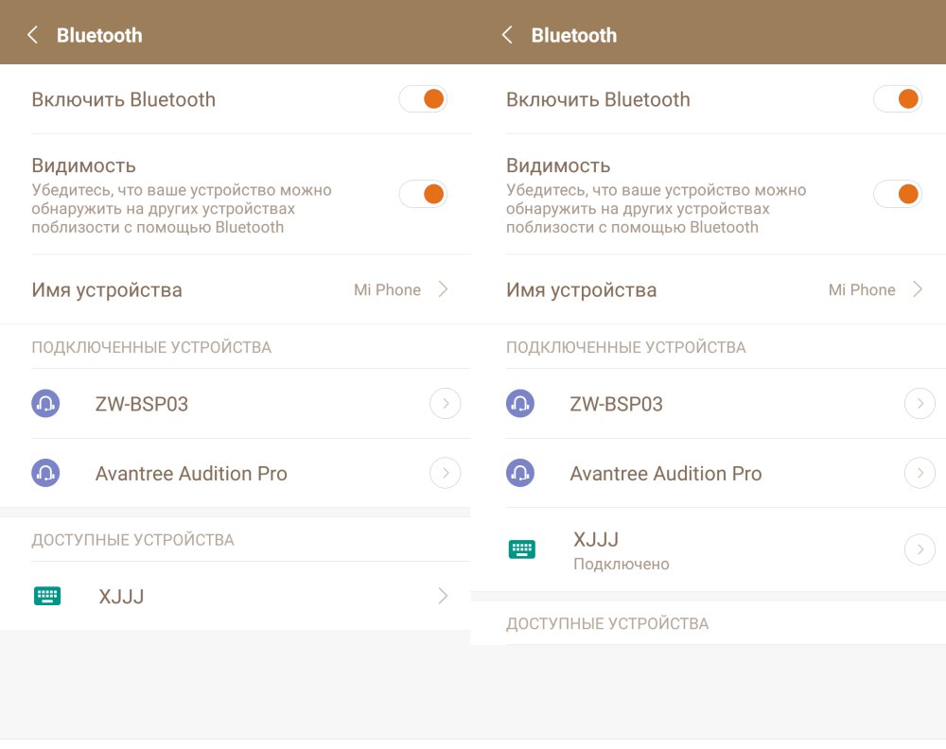Viewport: 946px width, 749px height.
Task: Tap the chevron next to Mi Phone in the left screen
Action: [x=443, y=289]
